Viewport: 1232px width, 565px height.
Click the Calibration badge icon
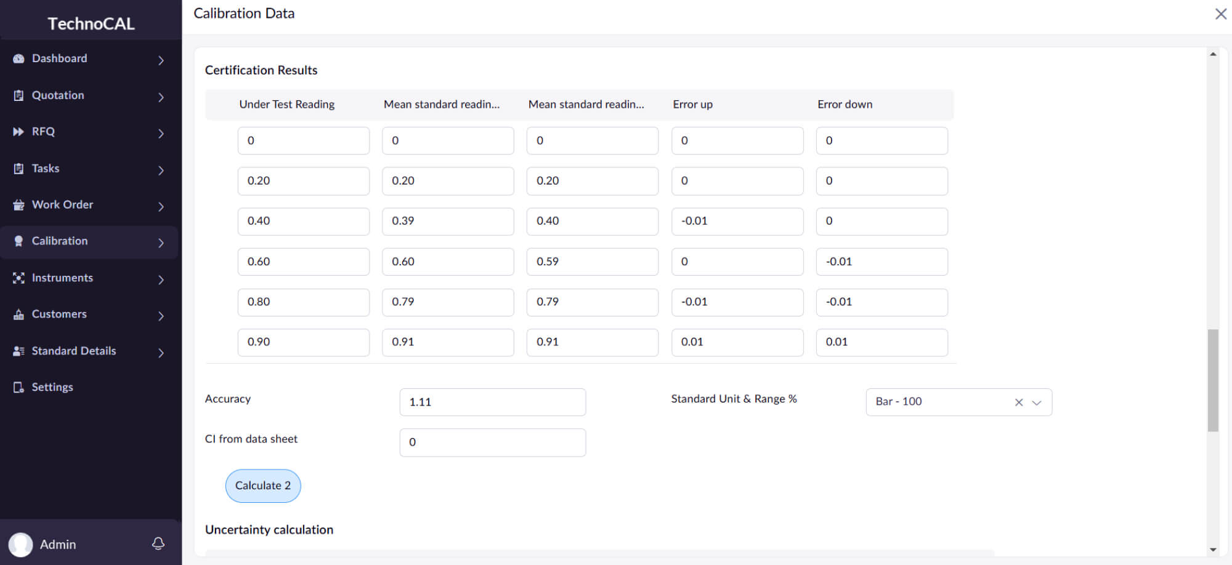coord(18,241)
